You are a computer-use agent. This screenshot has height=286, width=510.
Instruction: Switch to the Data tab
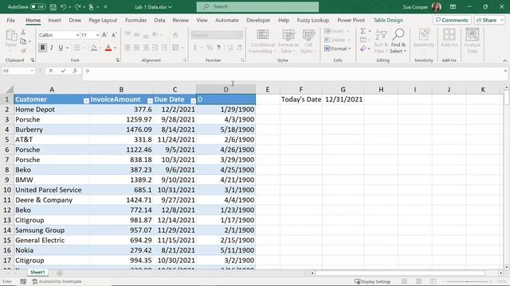159,20
